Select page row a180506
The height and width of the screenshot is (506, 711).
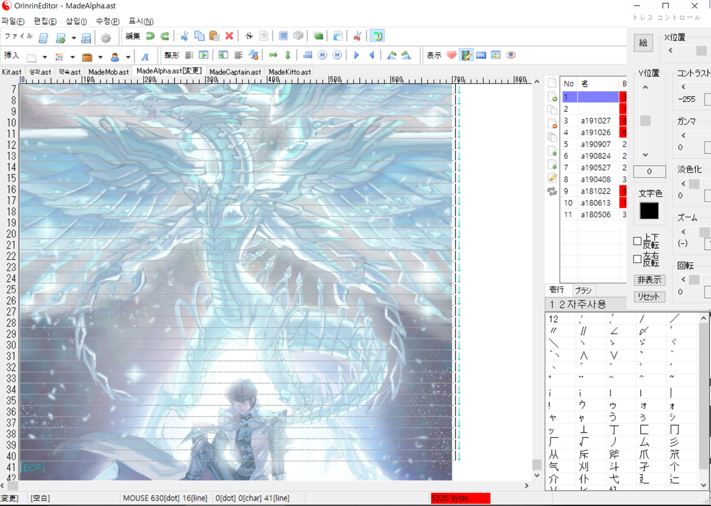594,214
